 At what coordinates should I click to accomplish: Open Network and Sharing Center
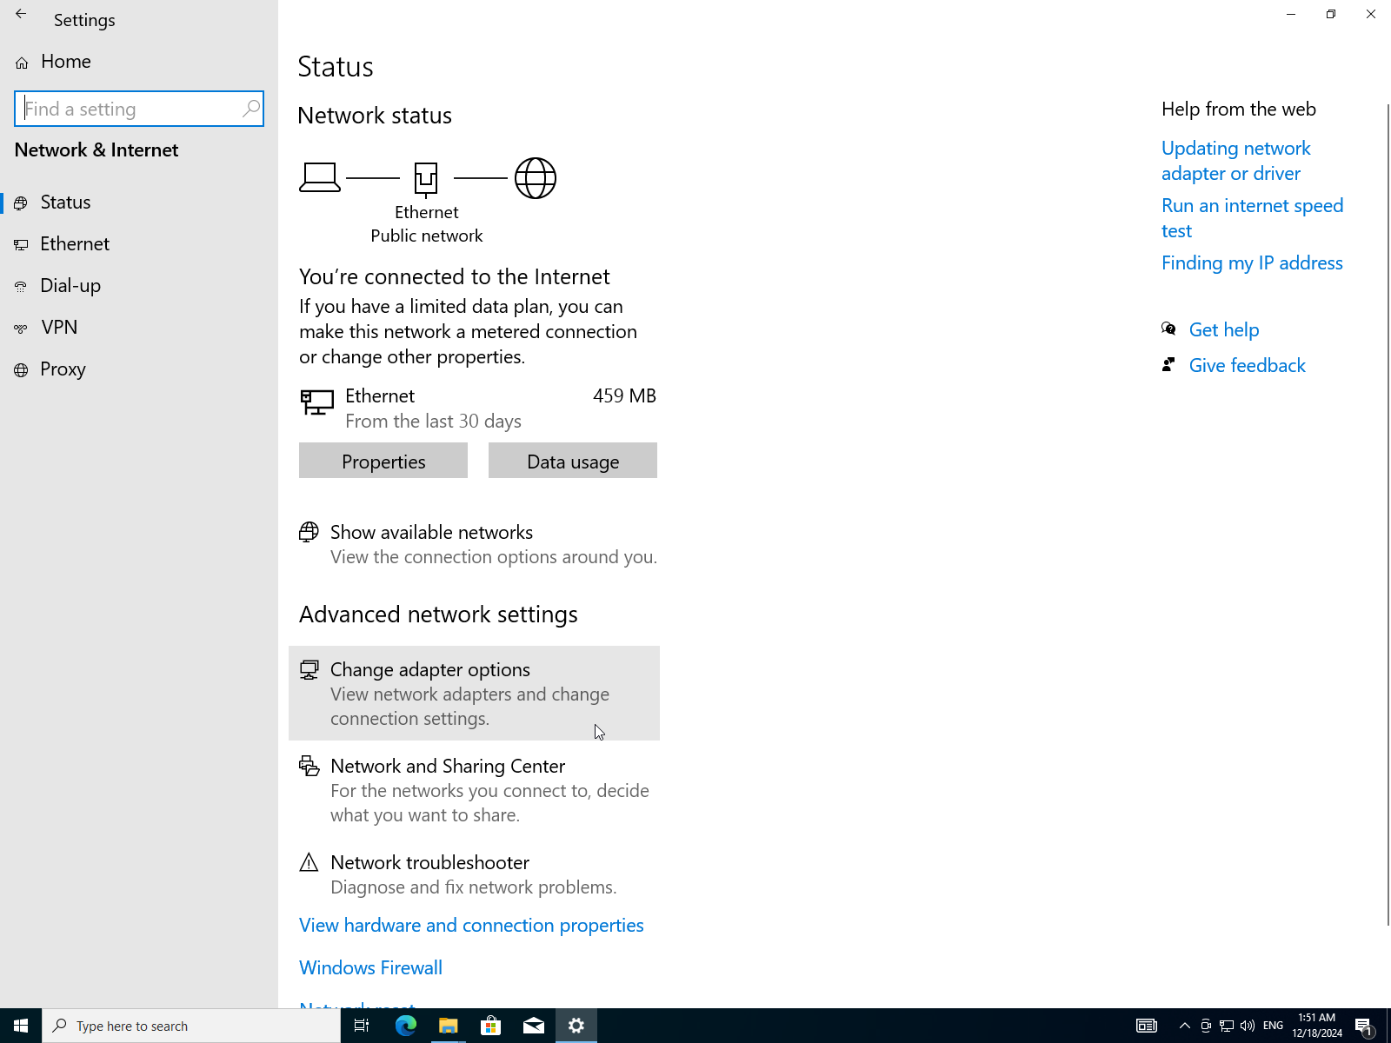[x=448, y=767]
